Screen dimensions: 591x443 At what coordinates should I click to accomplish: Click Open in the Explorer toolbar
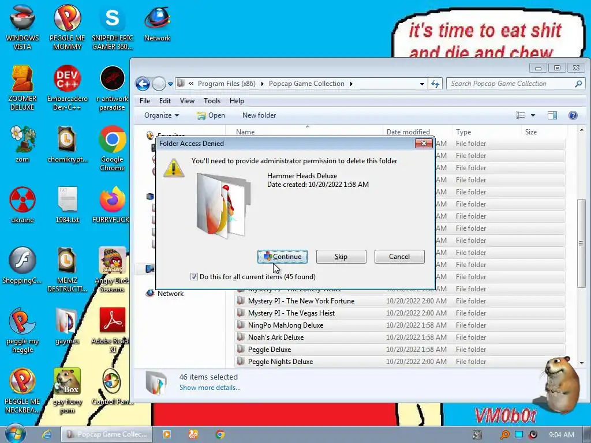[x=211, y=115]
